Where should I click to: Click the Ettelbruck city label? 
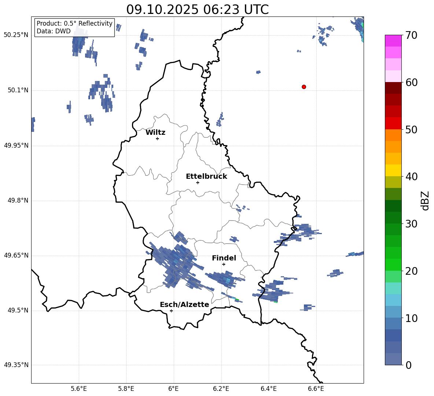tap(206, 177)
